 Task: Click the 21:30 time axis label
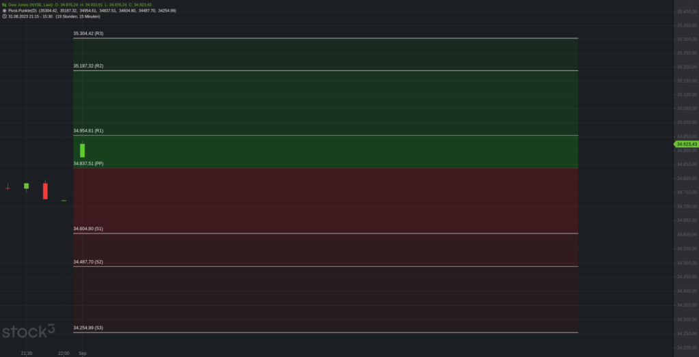pyautogui.click(x=27, y=354)
